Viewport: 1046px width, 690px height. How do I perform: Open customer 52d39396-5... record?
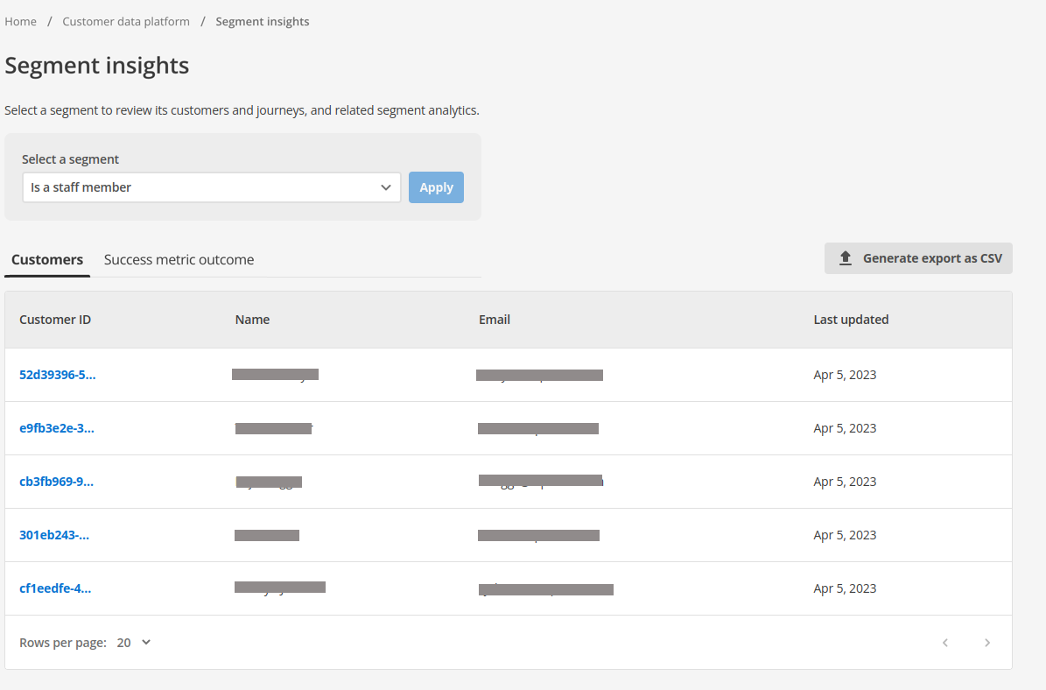[58, 375]
